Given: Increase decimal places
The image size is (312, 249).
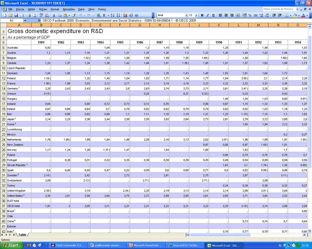Looking at the screenshot, I should pyautogui.click(x=261, y=15).
